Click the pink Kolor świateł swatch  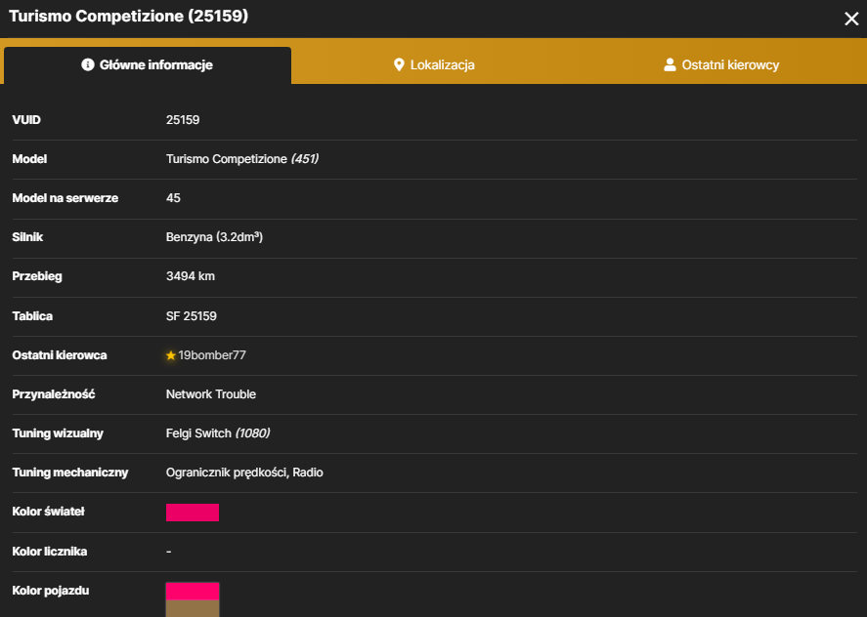pyautogui.click(x=193, y=512)
